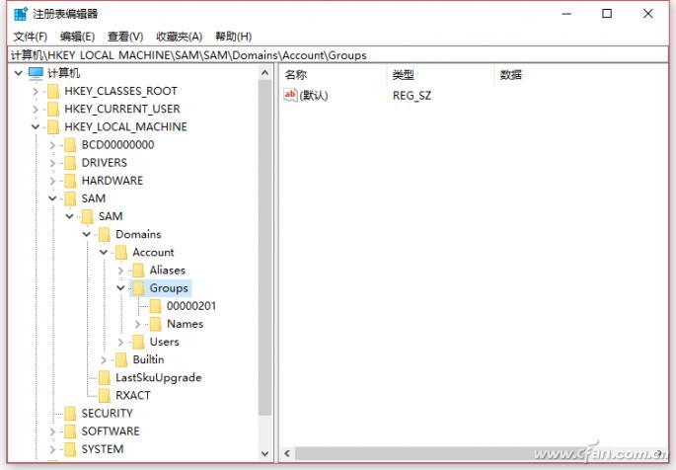The image size is (676, 470).
Task: Open the 文件(F) menu
Action: pyautogui.click(x=30, y=37)
